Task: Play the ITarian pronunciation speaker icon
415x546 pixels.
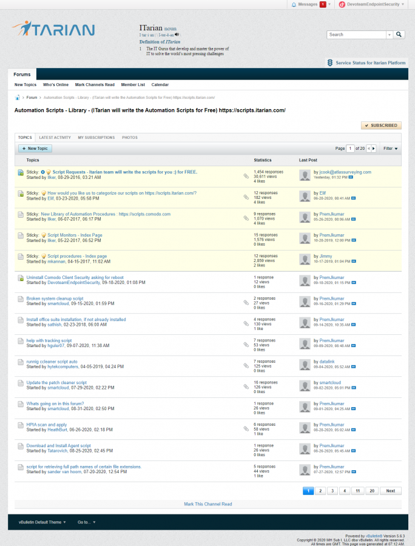Action: point(177,35)
